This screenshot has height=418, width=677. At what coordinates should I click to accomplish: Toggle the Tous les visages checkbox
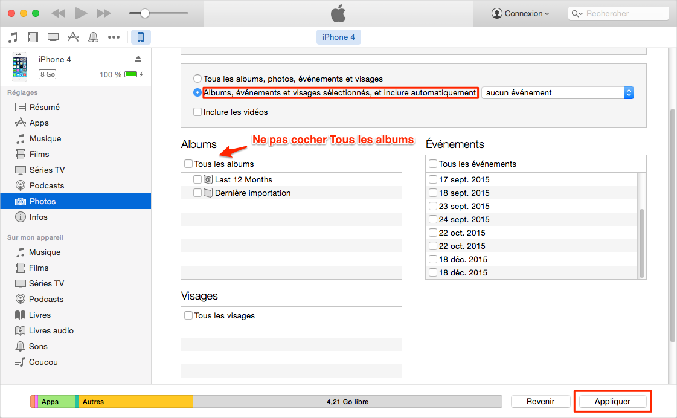[188, 315]
